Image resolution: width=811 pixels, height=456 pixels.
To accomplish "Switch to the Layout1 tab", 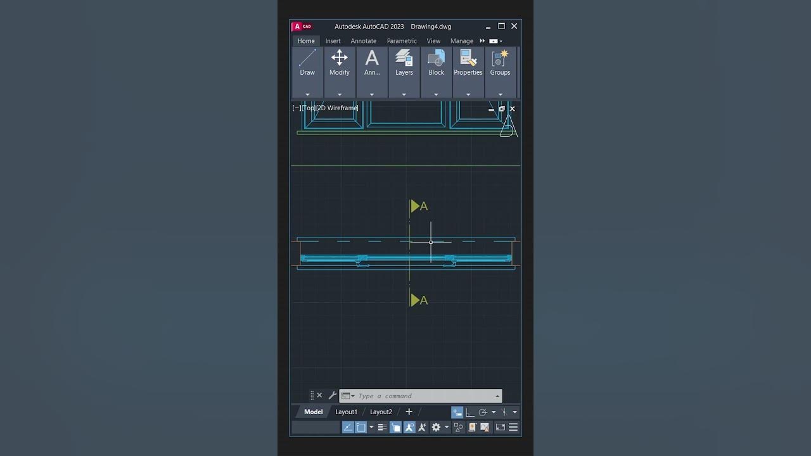I will pyautogui.click(x=346, y=412).
